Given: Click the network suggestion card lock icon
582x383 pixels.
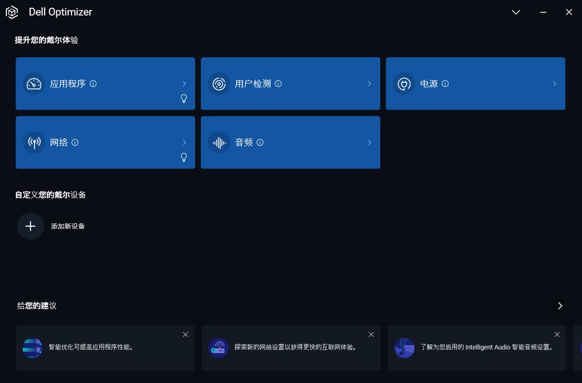Looking at the screenshot, I should pyautogui.click(x=218, y=348).
